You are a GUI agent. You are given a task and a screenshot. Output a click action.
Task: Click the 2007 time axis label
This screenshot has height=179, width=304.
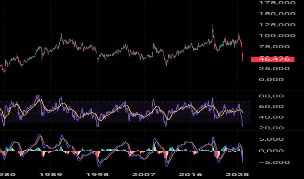pos(144,174)
